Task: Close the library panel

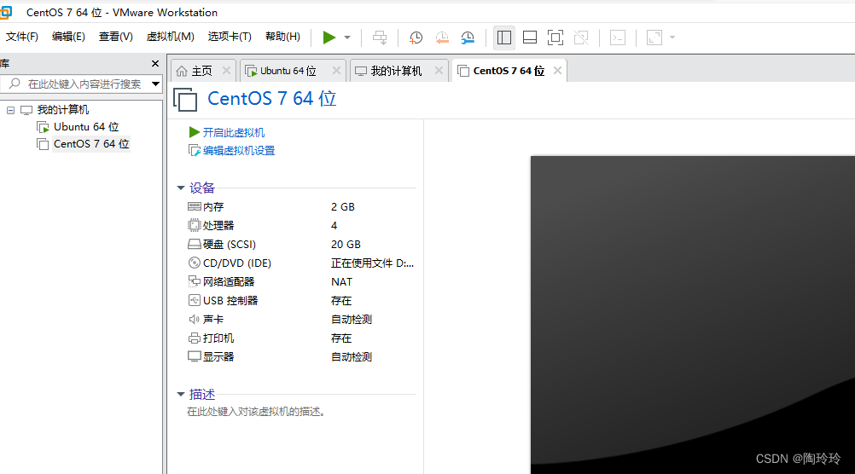Action: tap(154, 64)
